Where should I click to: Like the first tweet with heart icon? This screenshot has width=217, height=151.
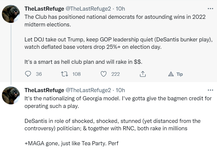pyautogui.click(x=103, y=74)
